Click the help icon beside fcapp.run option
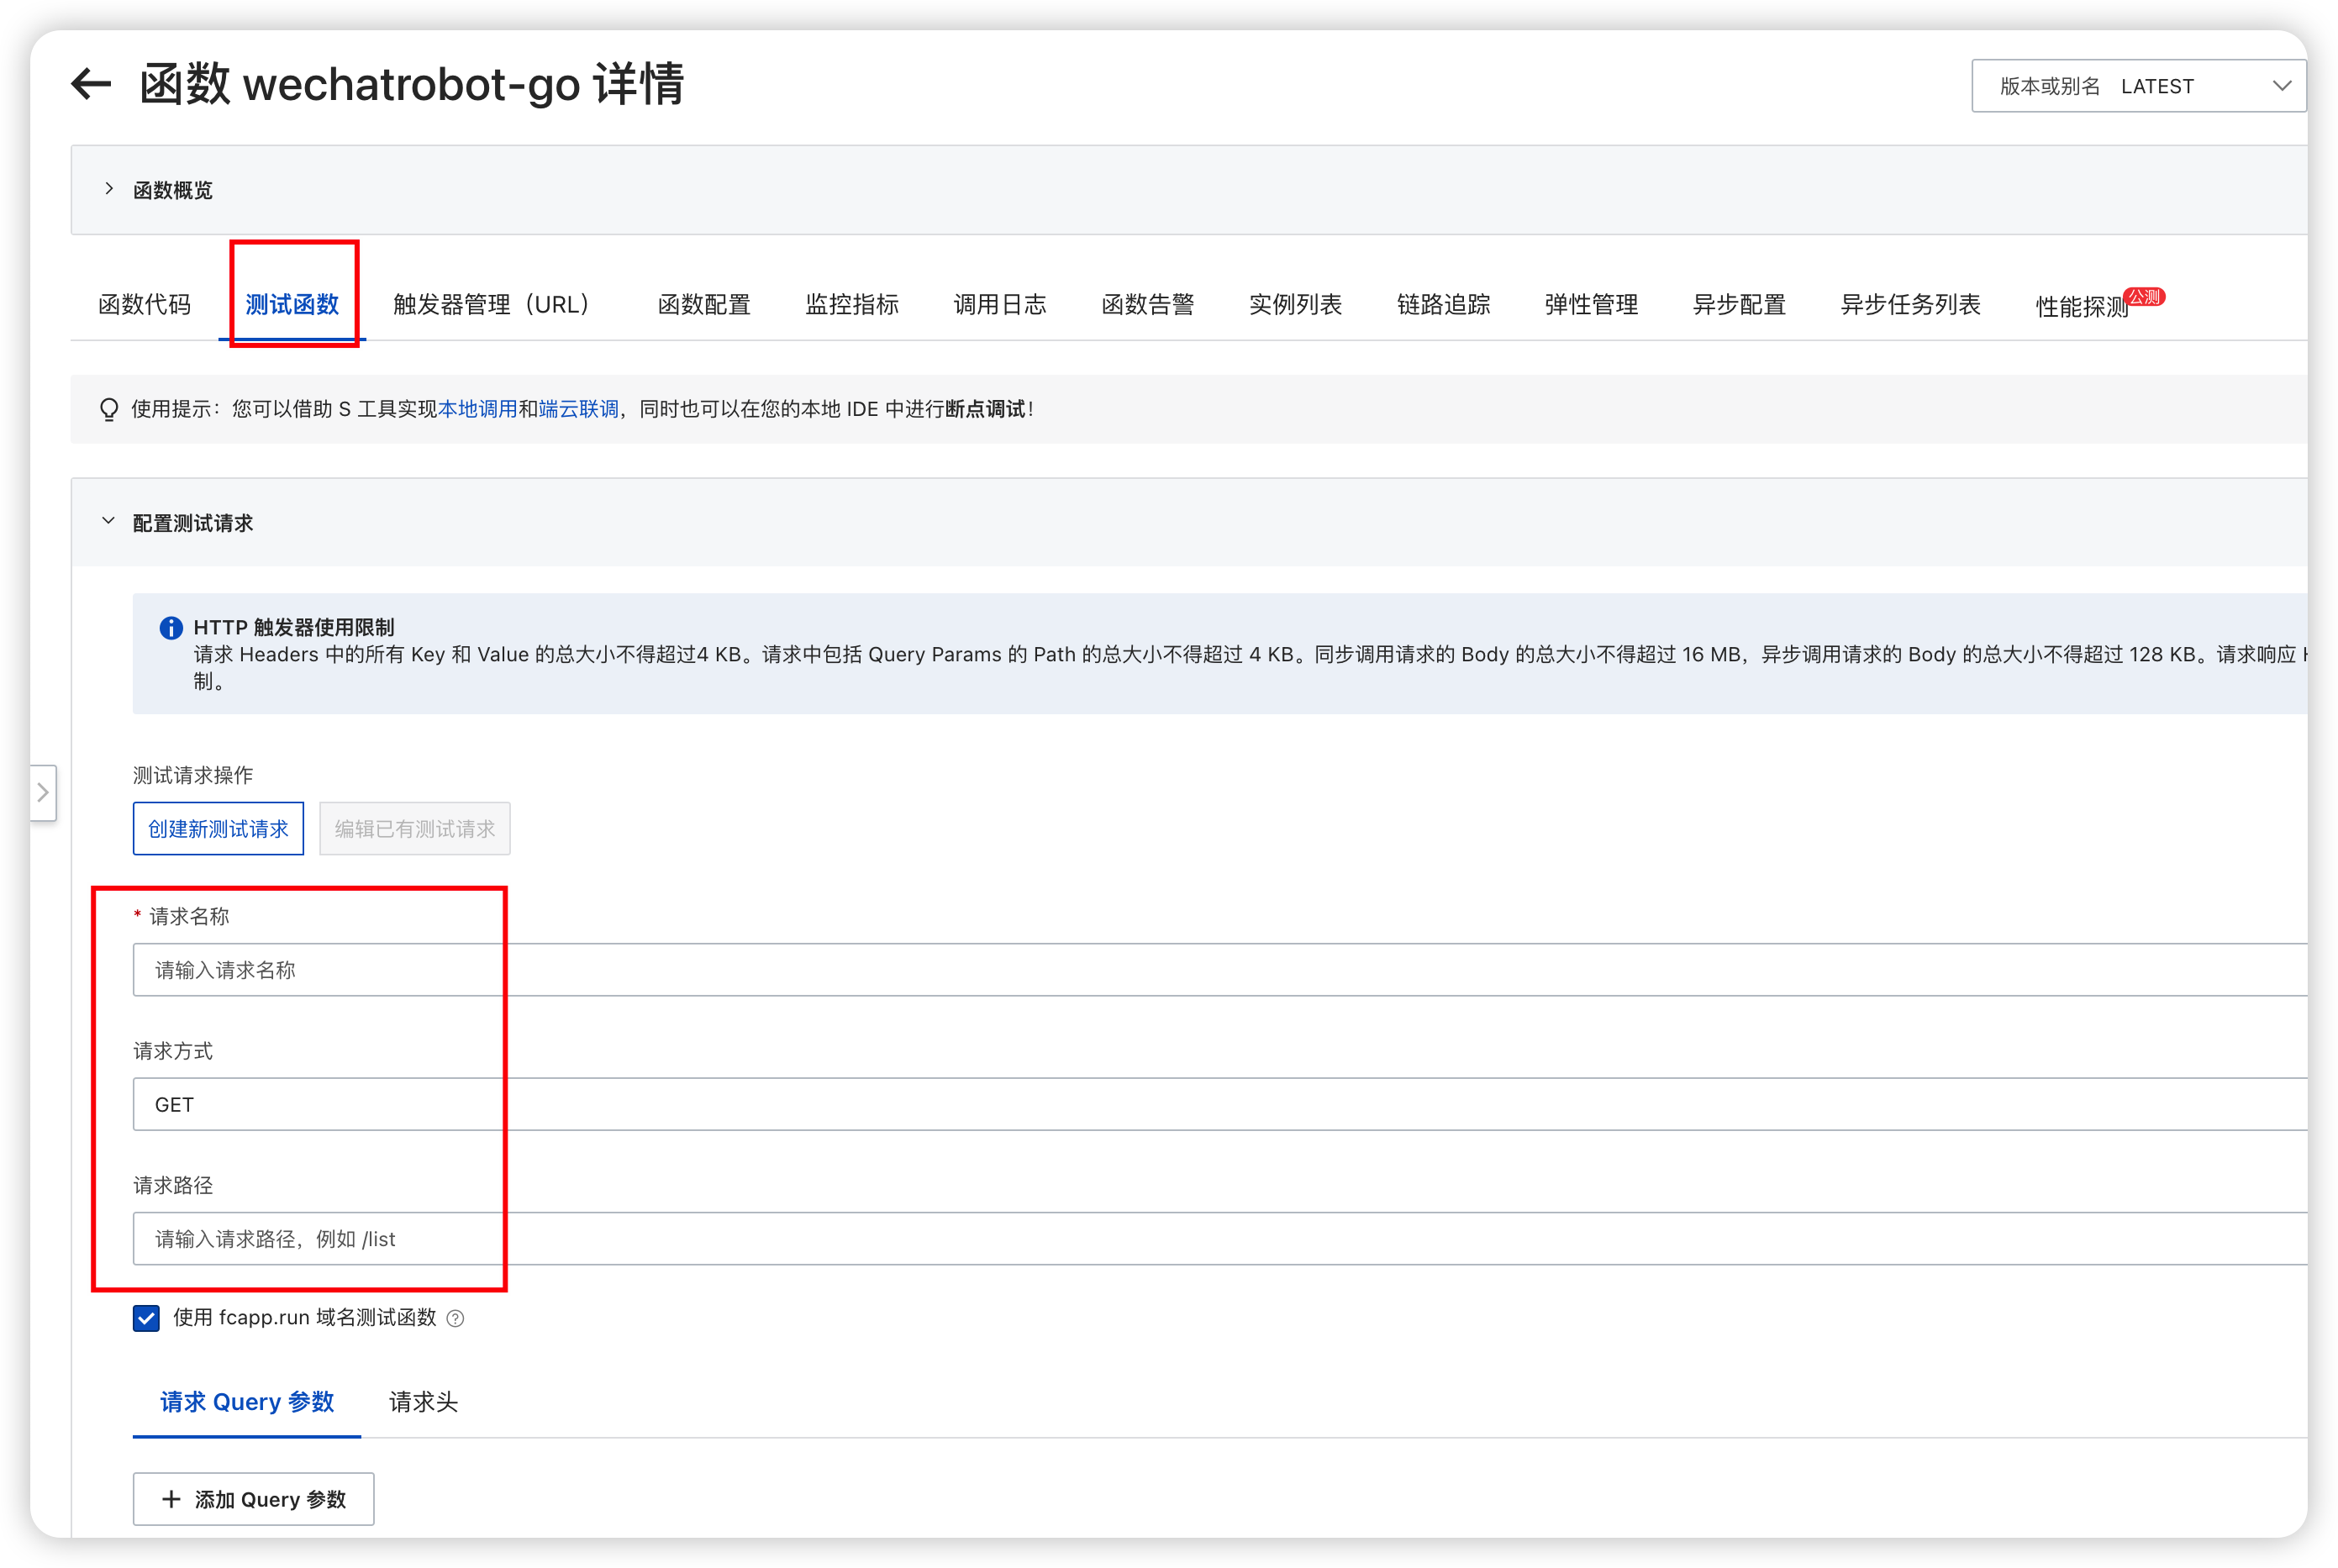Viewport: 2338px width, 1568px height. (x=455, y=1318)
